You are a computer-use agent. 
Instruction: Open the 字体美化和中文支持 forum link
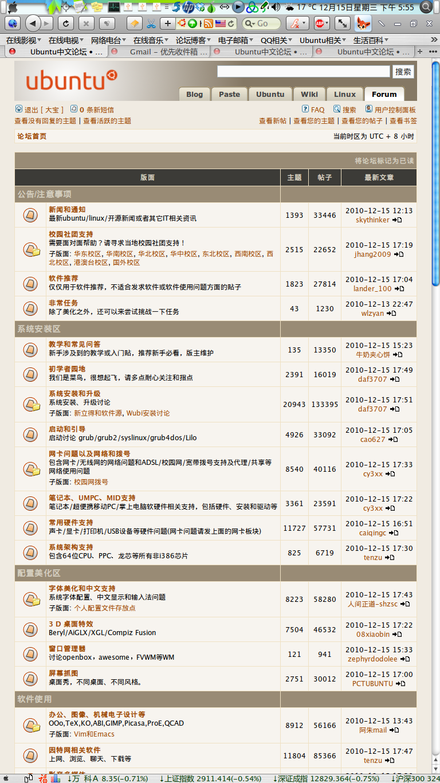coord(82,589)
